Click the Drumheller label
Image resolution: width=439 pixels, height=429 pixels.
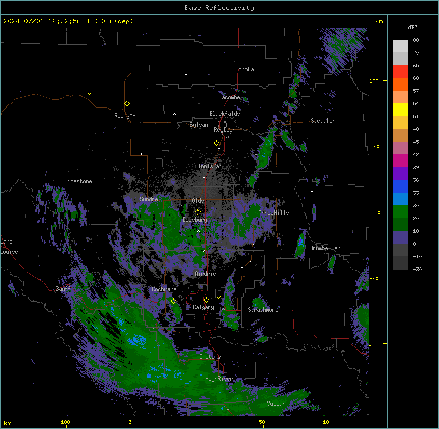(325, 248)
